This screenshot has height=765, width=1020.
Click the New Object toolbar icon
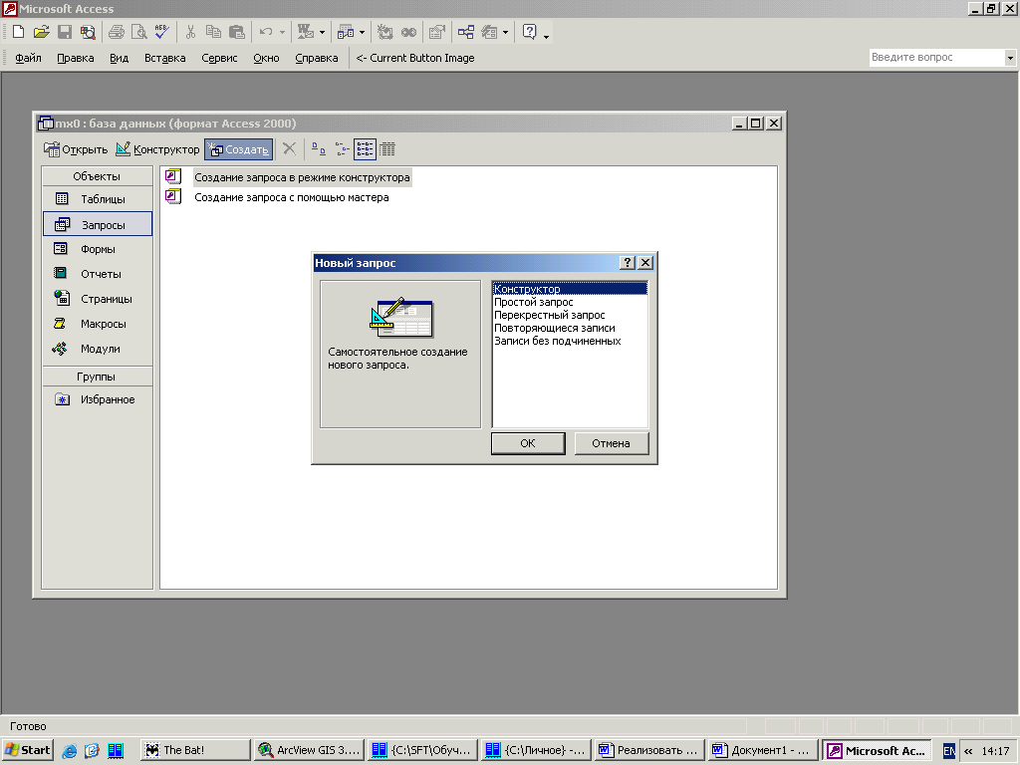[x=489, y=31]
